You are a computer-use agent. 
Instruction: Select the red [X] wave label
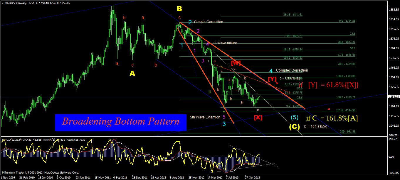click(x=258, y=118)
